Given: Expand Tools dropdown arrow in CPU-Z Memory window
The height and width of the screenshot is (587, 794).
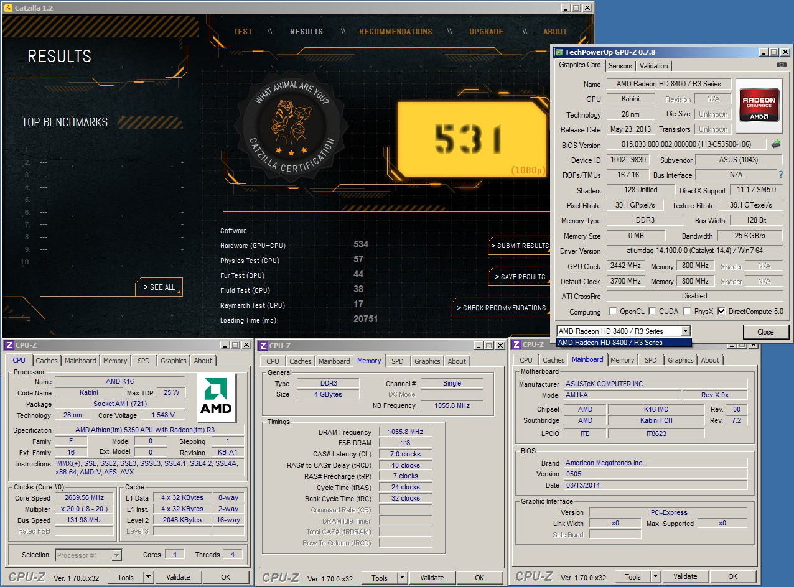Looking at the screenshot, I should click(x=402, y=578).
